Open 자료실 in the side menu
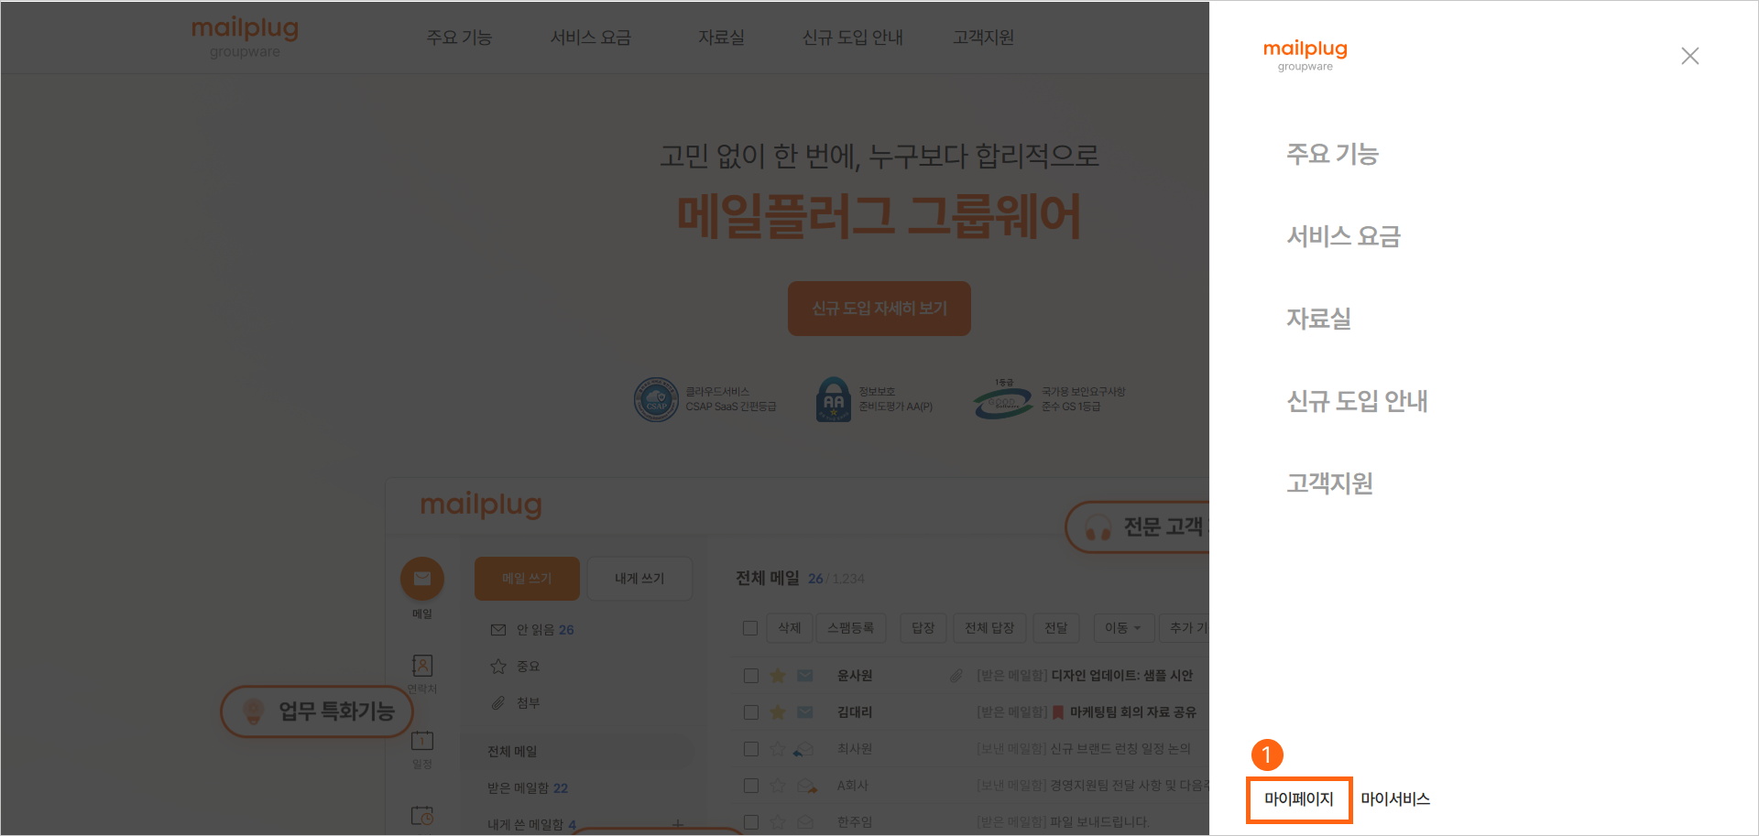 tap(1318, 319)
